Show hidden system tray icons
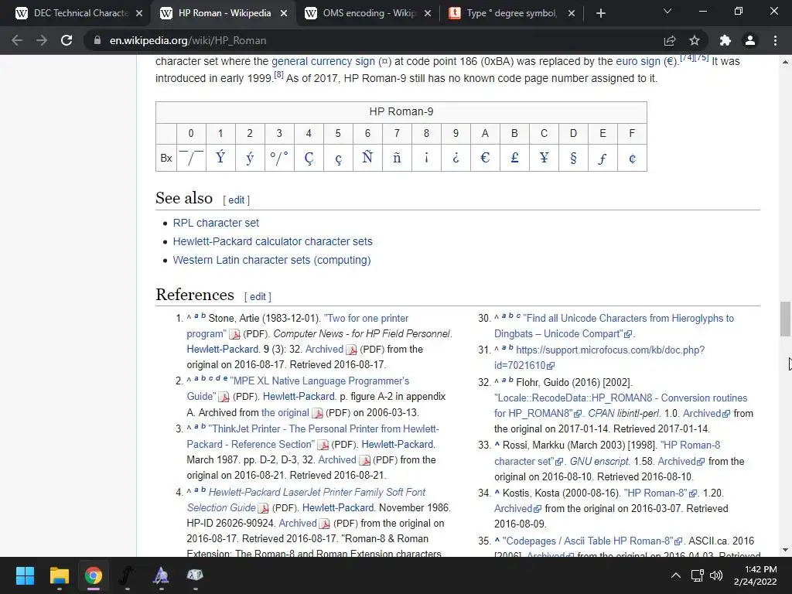The image size is (792, 594). (x=676, y=575)
